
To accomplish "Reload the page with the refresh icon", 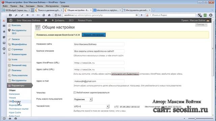I will pyautogui.click(x=44, y=15).
